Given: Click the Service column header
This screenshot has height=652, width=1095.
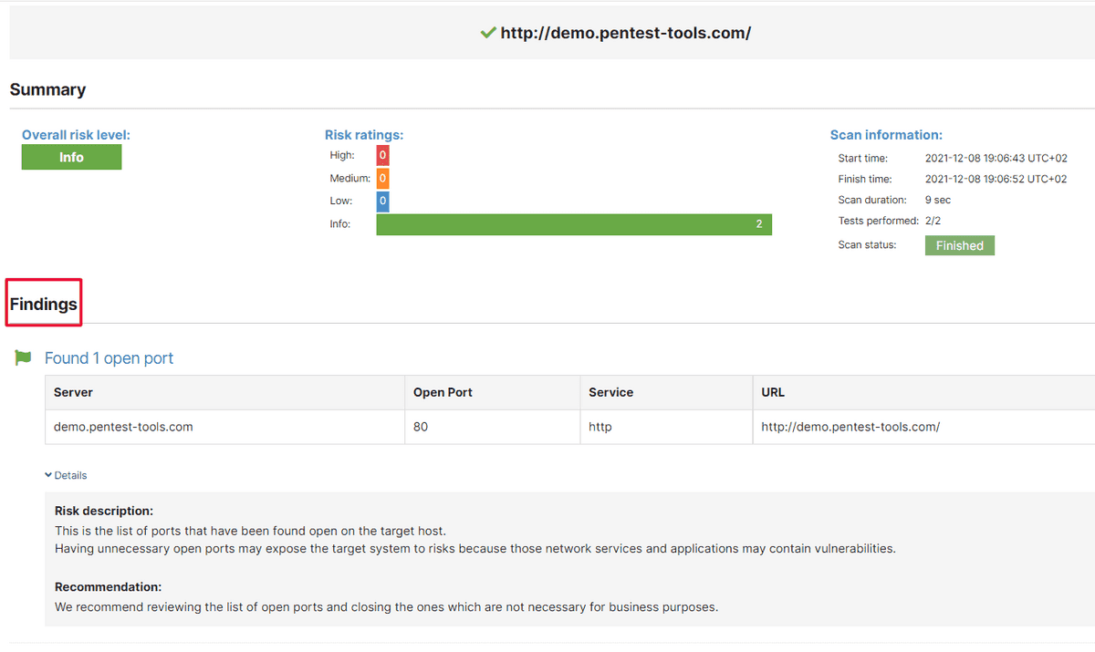Looking at the screenshot, I should [x=609, y=392].
